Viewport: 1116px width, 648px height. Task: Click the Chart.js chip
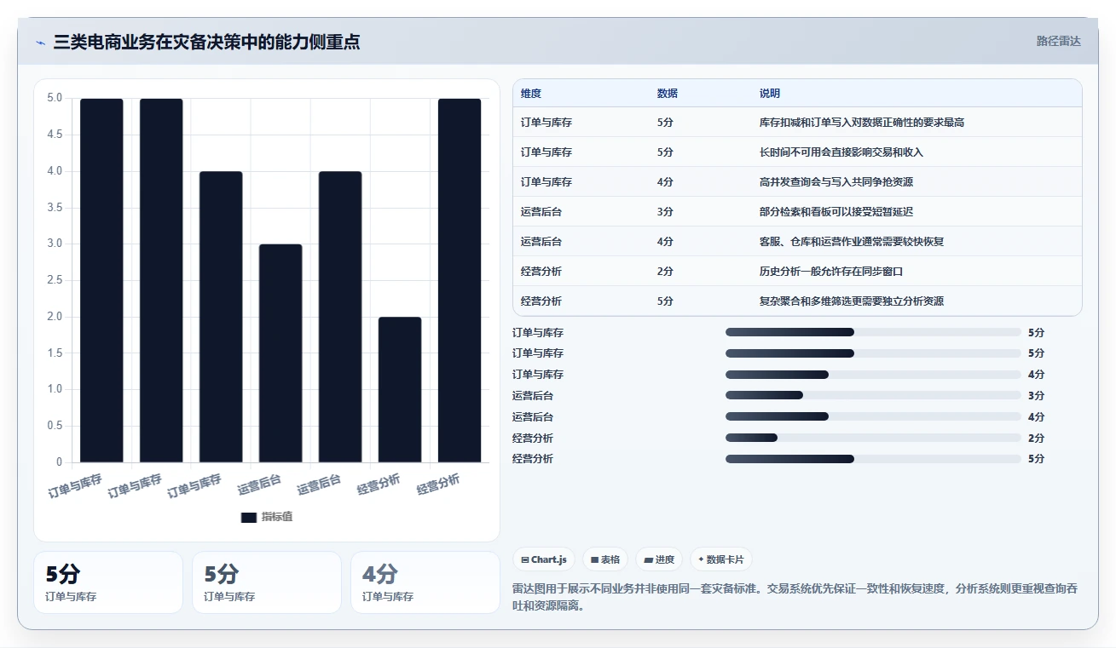(543, 559)
